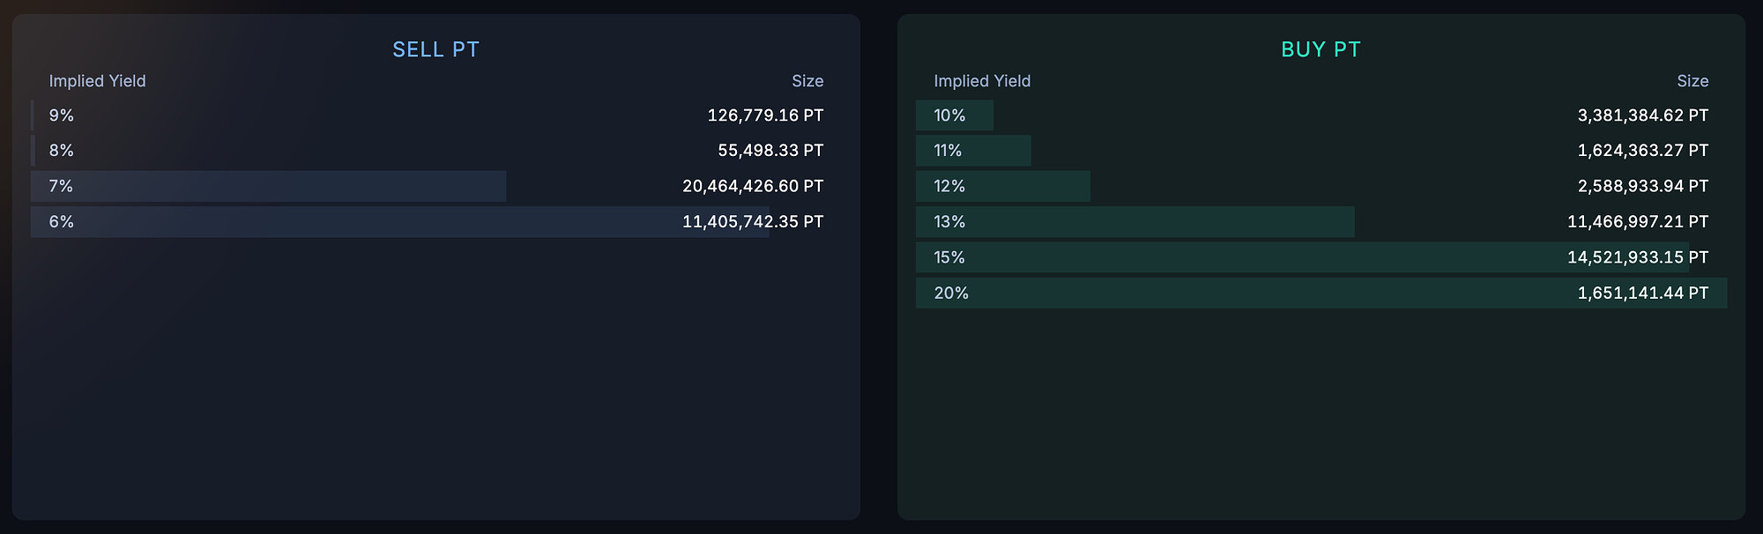The image size is (1763, 534).
Task: Click the 20,464,426.60 PT size value
Action: point(753,186)
